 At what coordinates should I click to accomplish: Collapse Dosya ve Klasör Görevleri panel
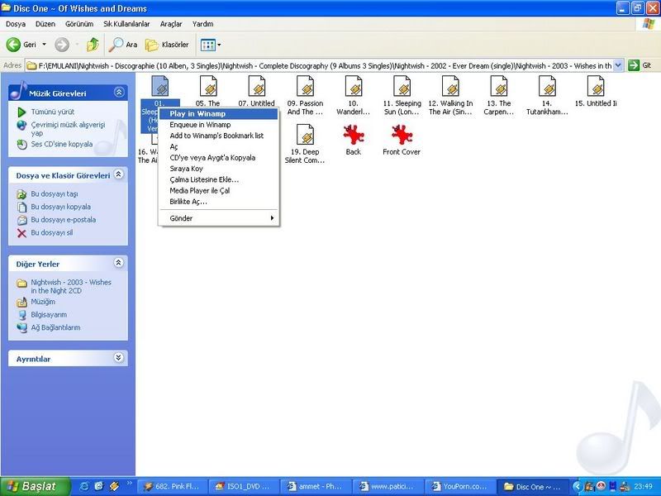coord(119,174)
